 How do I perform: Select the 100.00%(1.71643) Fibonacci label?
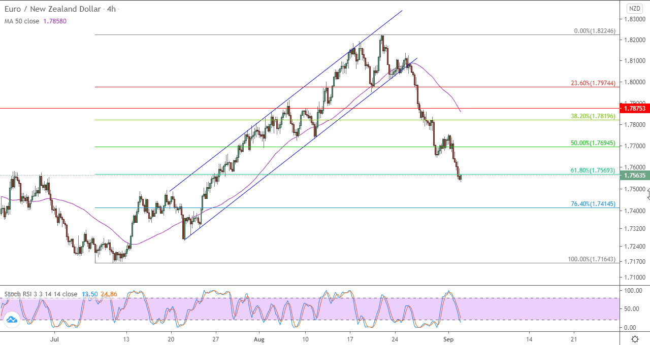pyautogui.click(x=592, y=259)
